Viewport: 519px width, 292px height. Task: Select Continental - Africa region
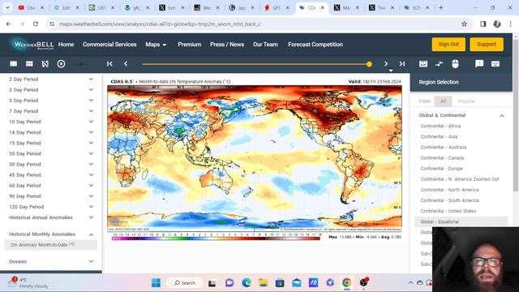tap(440, 127)
